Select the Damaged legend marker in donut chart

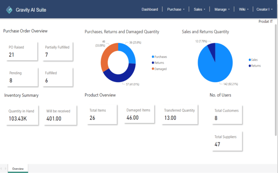tap(153, 69)
